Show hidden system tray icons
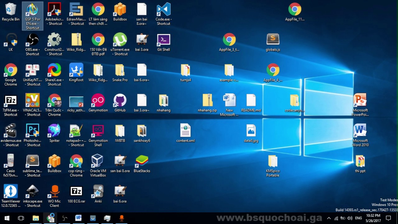 click(329, 218)
